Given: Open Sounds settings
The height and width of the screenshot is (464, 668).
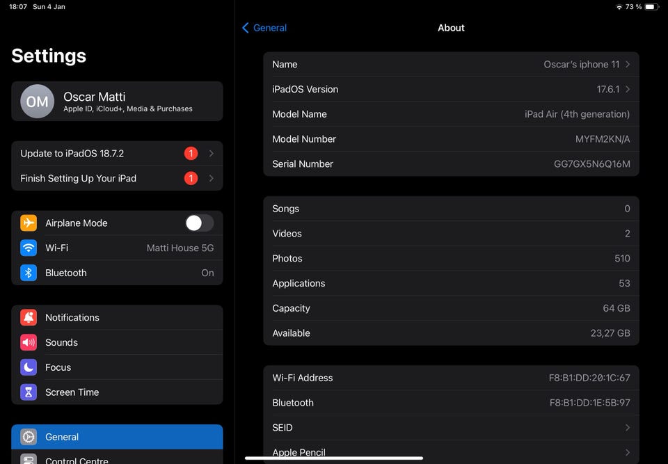Looking at the screenshot, I should pos(117,342).
